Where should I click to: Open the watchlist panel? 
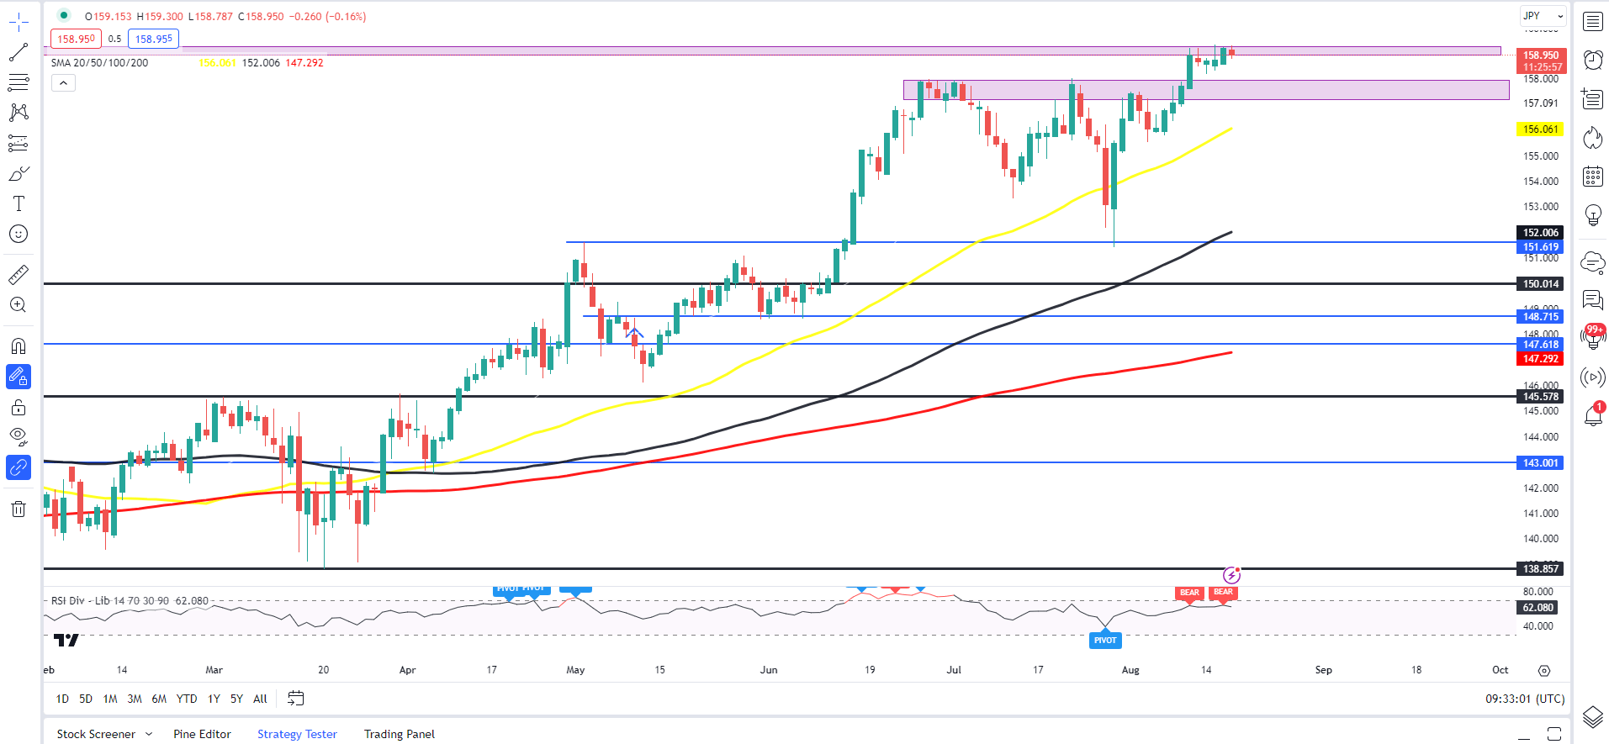click(x=1593, y=22)
